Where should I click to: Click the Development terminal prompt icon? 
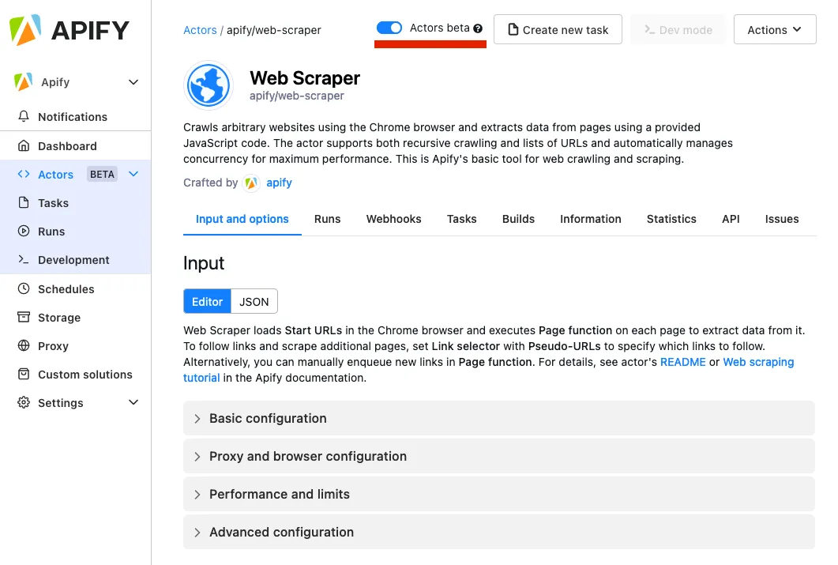coord(24,259)
